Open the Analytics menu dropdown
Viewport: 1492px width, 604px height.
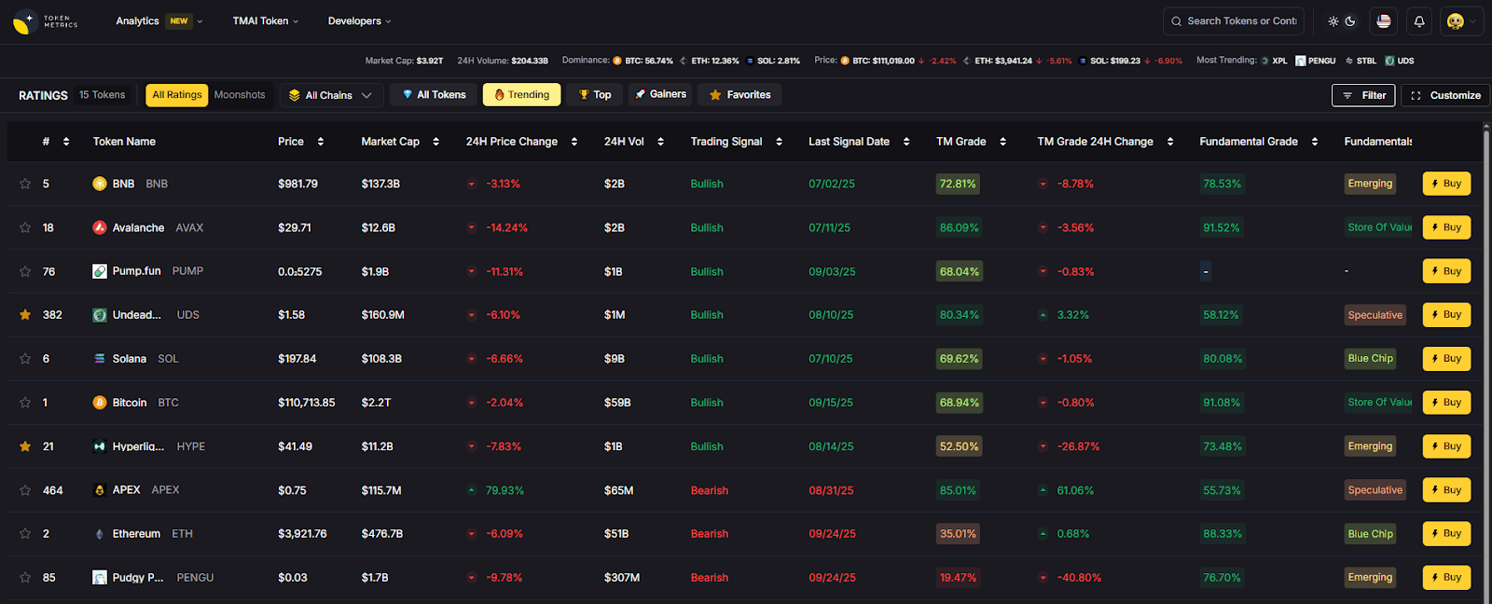point(159,21)
